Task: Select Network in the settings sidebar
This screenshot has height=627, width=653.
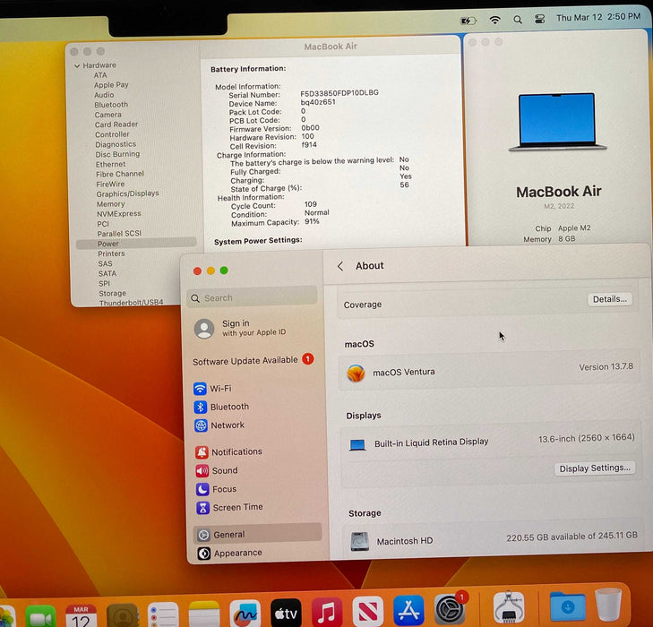Action: point(219,425)
